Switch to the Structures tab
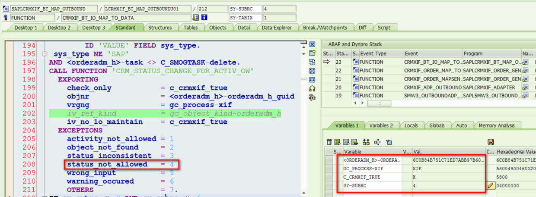This screenshot has width=536, height=197. pyautogui.click(x=160, y=28)
